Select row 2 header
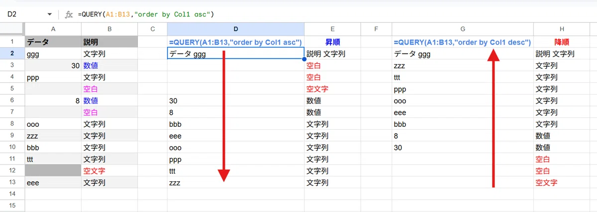The height and width of the screenshot is (212, 597). [12, 53]
